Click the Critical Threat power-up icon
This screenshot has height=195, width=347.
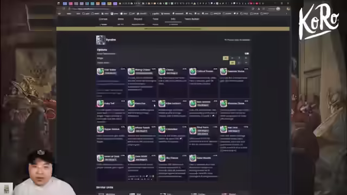point(192,71)
